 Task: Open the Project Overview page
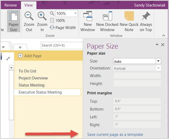(33, 78)
